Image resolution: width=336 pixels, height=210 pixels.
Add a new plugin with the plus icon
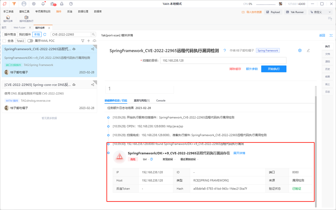click(89, 41)
